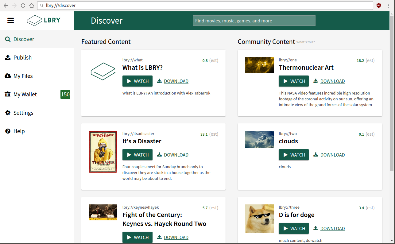
Task: Open Discover in the sidebar
Action: tap(24, 39)
